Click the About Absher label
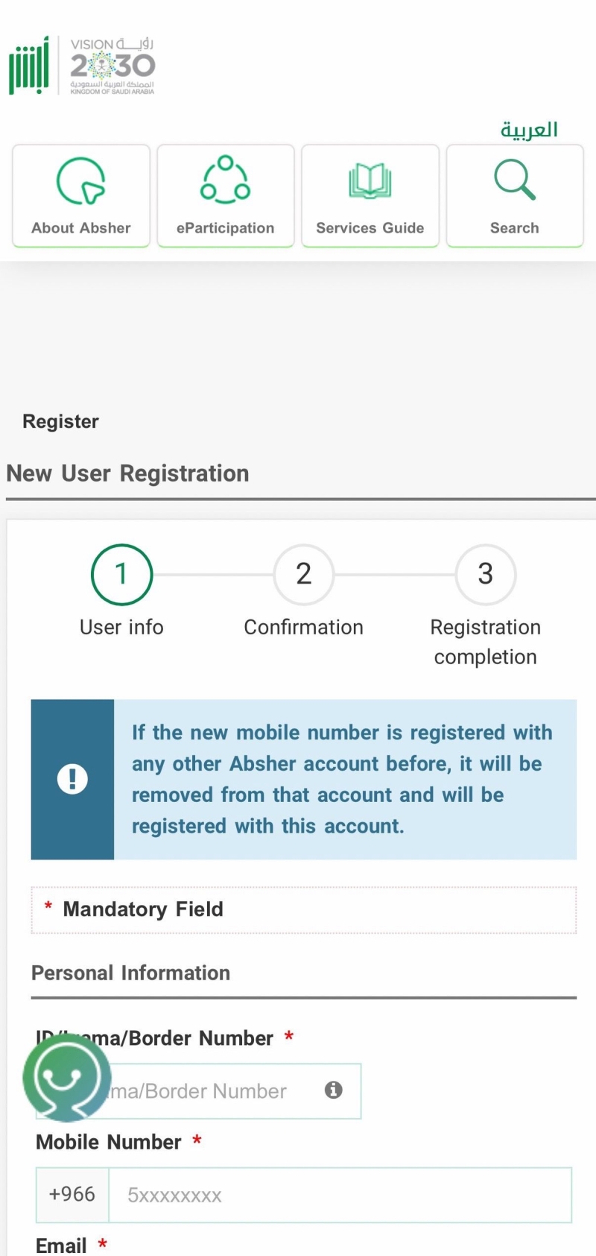Image resolution: width=596 pixels, height=1256 pixels. tap(81, 228)
